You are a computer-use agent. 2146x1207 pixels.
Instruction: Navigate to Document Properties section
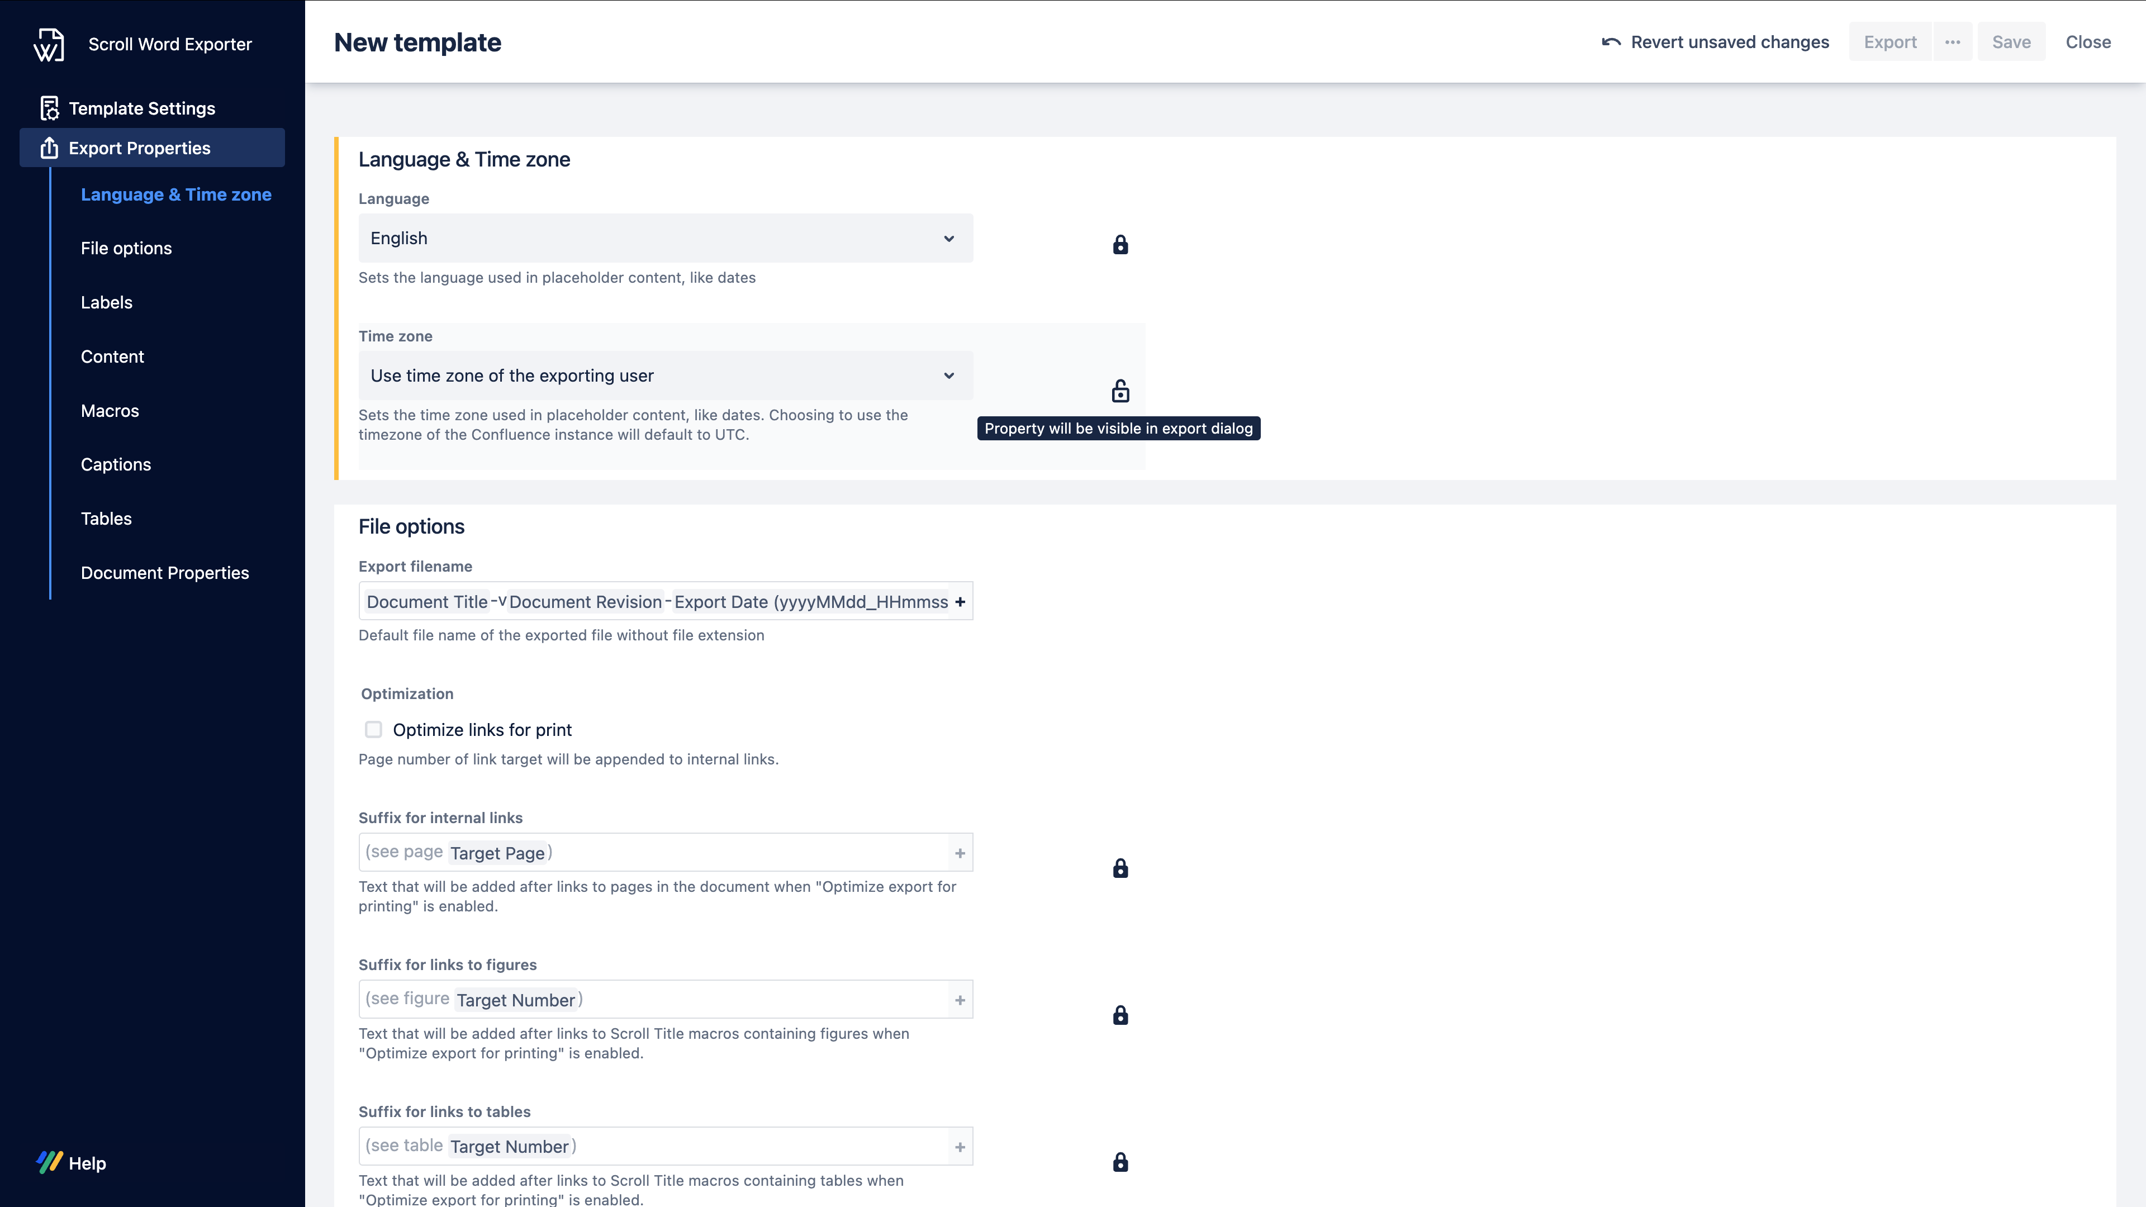pyautogui.click(x=164, y=573)
